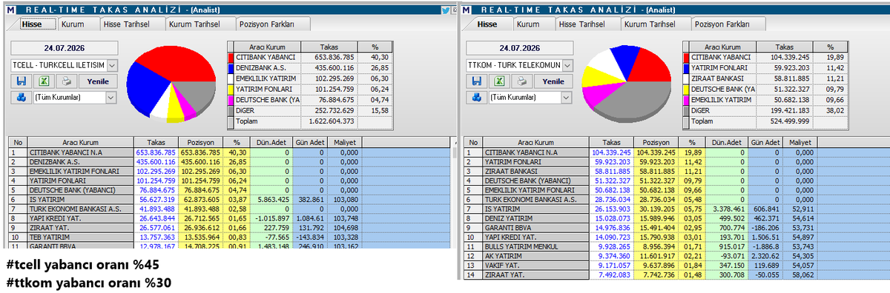This screenshot has height=293, width=890.
Task: Click Yenile button in TTKOM window
Action: point(554,81)
